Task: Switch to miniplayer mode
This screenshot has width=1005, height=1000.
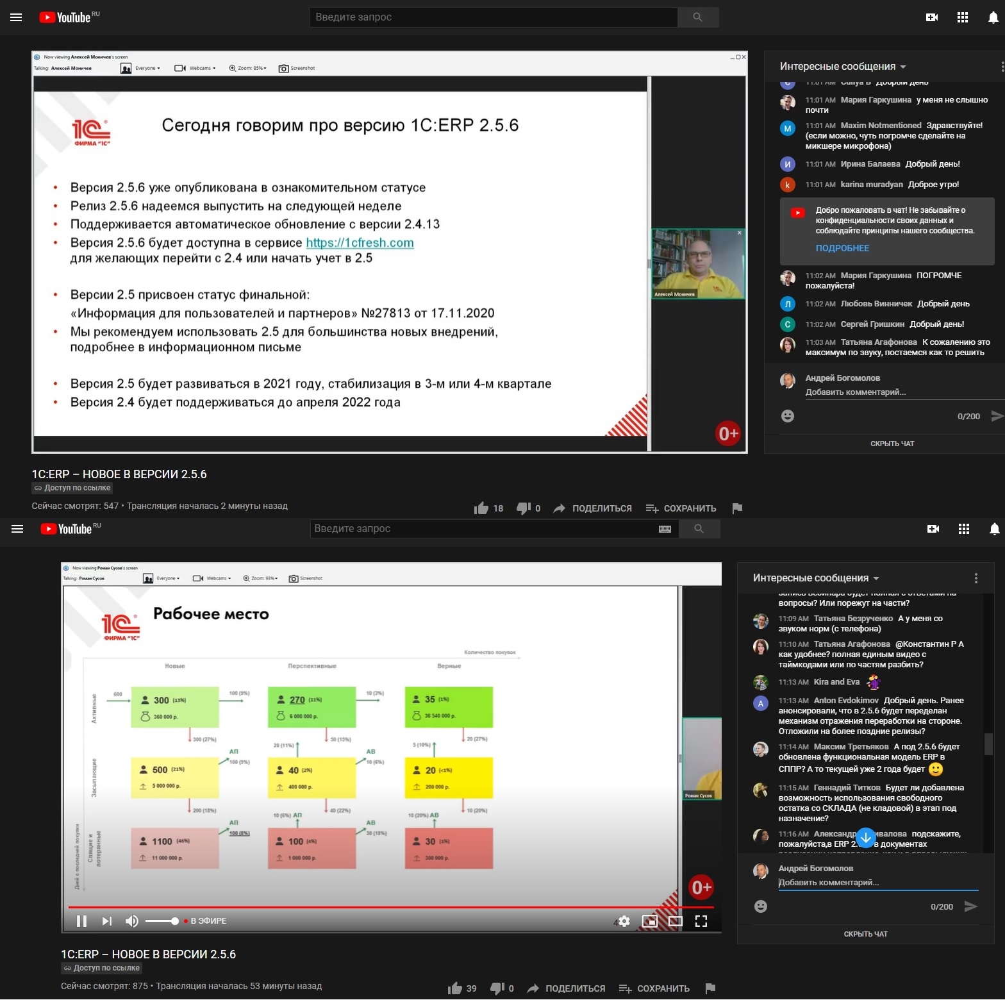Action: point(650,921)
